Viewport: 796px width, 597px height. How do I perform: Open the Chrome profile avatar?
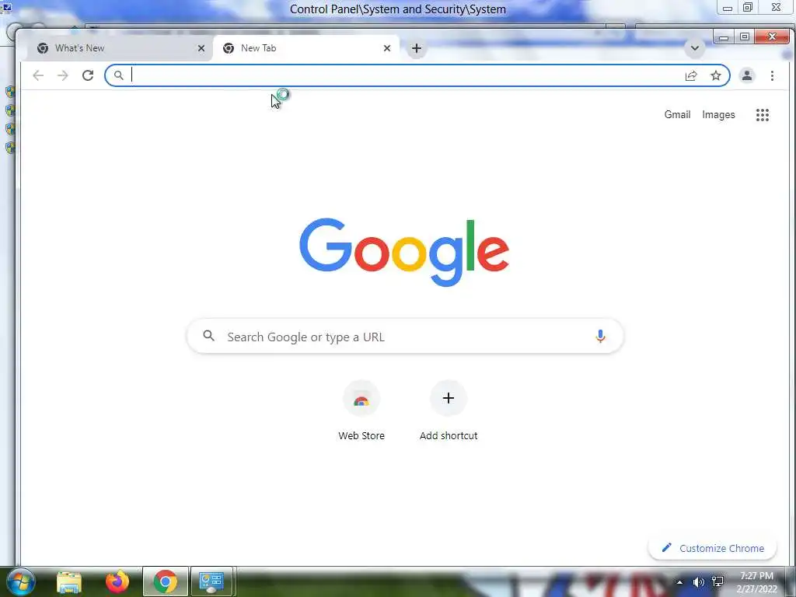747,75
